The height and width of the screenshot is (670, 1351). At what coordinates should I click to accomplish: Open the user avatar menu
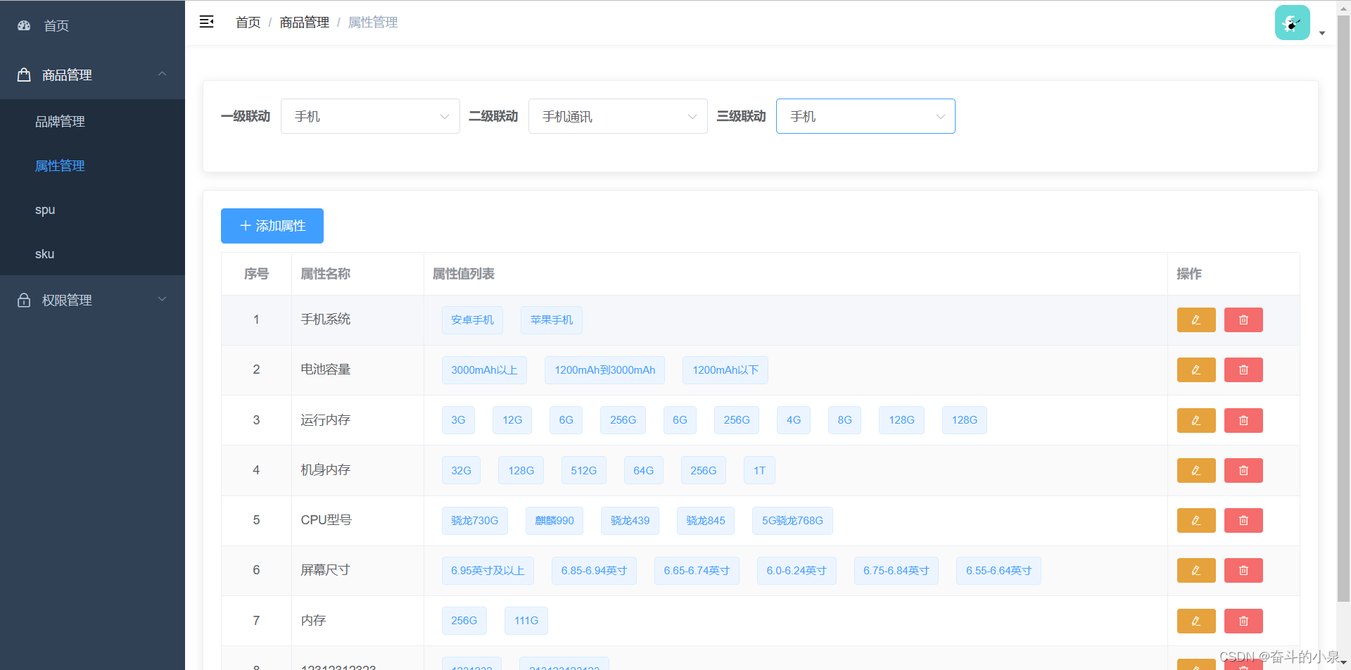tap(1292, 23)
